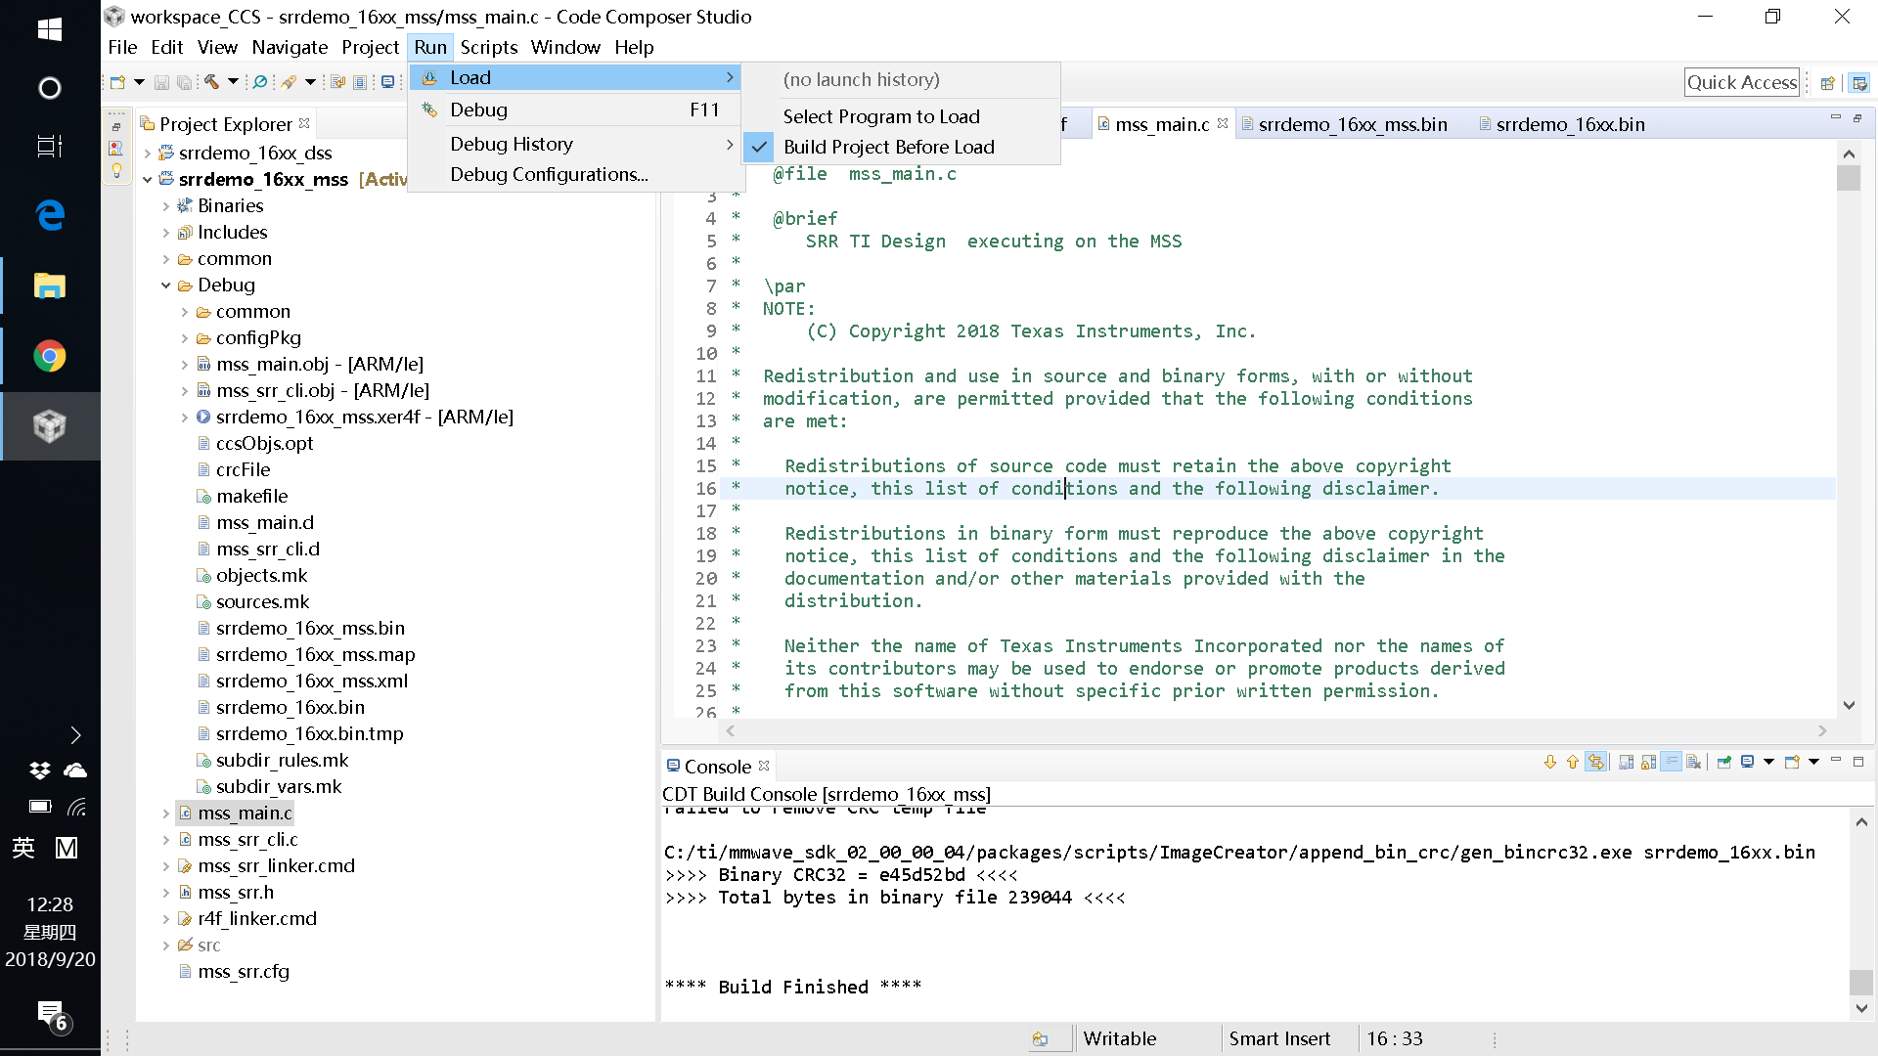
Task: Expand the Includes node
Action: point(166,233)
